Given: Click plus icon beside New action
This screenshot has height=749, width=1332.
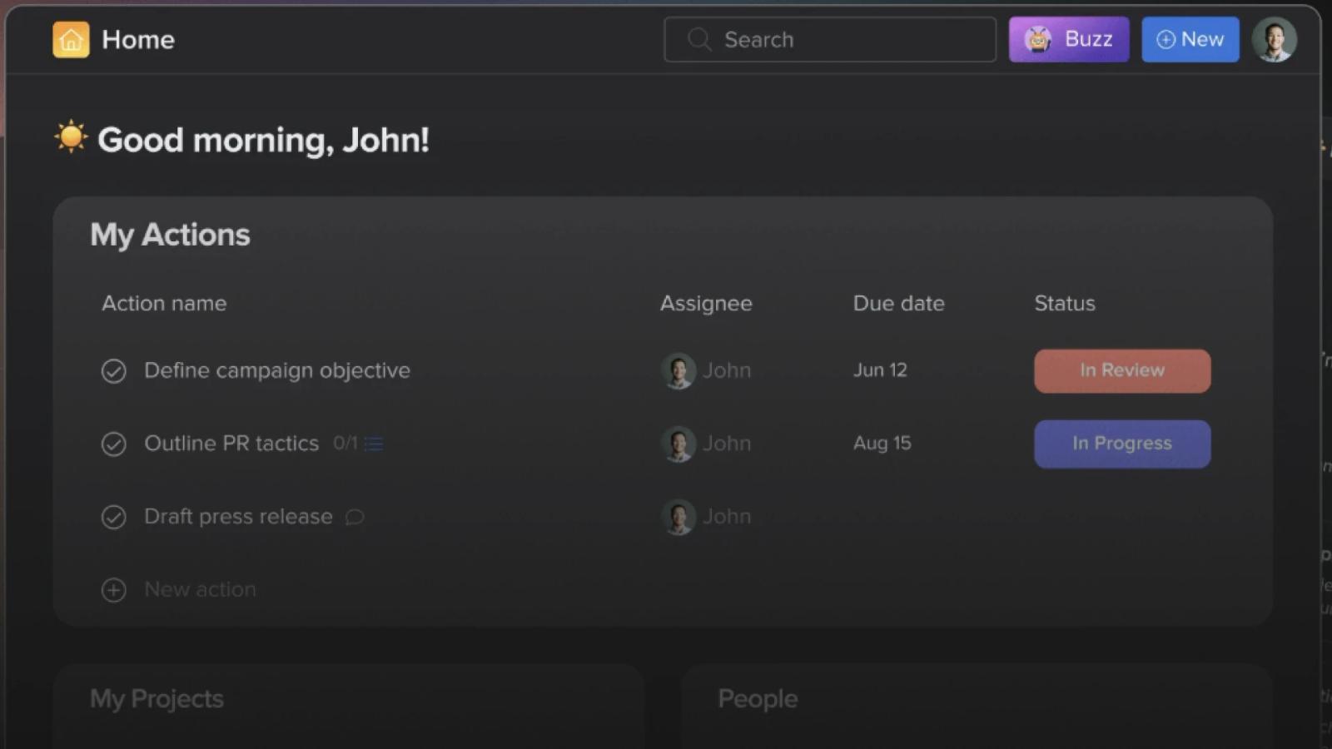Looking at the screenshot, I should click(x=114, y=590).
